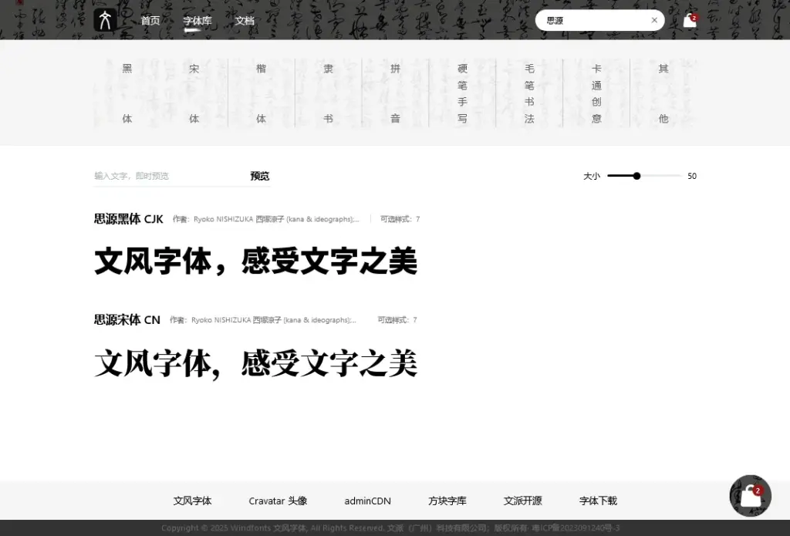
Task: Go to the 首页 nav item
Action: (x=150, y=21)
